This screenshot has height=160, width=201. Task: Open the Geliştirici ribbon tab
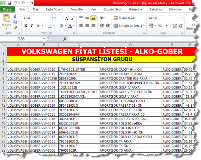click(x=155, y=9)
